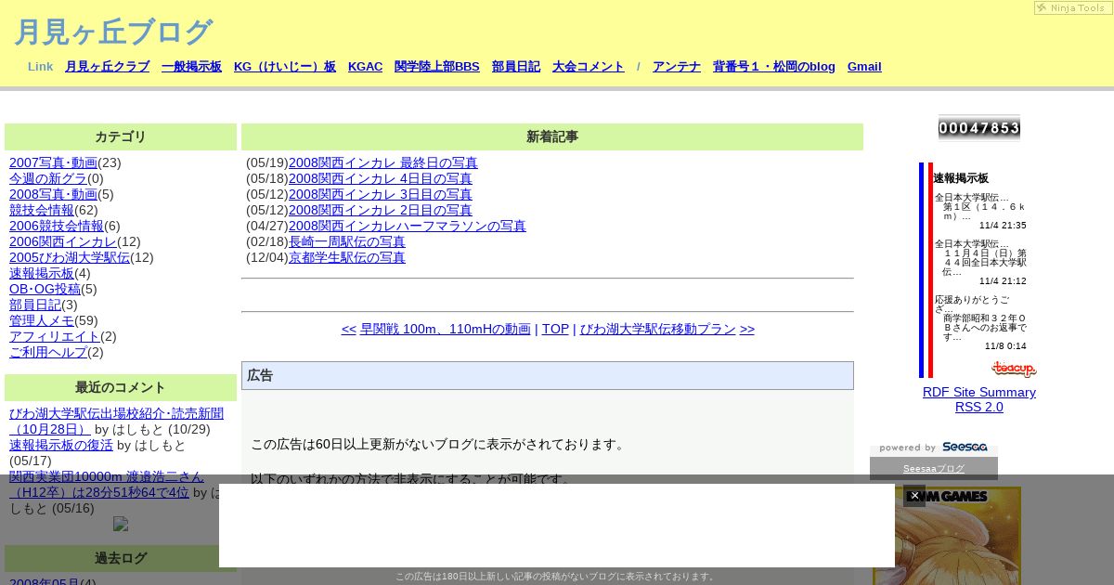Image resolution: width=1114 pixels, height=585 pixels.
Task: Open the 関学陸上部BBS link
Action: 437,67
